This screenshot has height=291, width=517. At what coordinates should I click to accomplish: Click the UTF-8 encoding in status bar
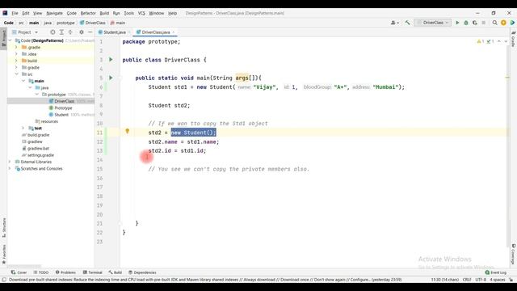click(x=481, y=280)
